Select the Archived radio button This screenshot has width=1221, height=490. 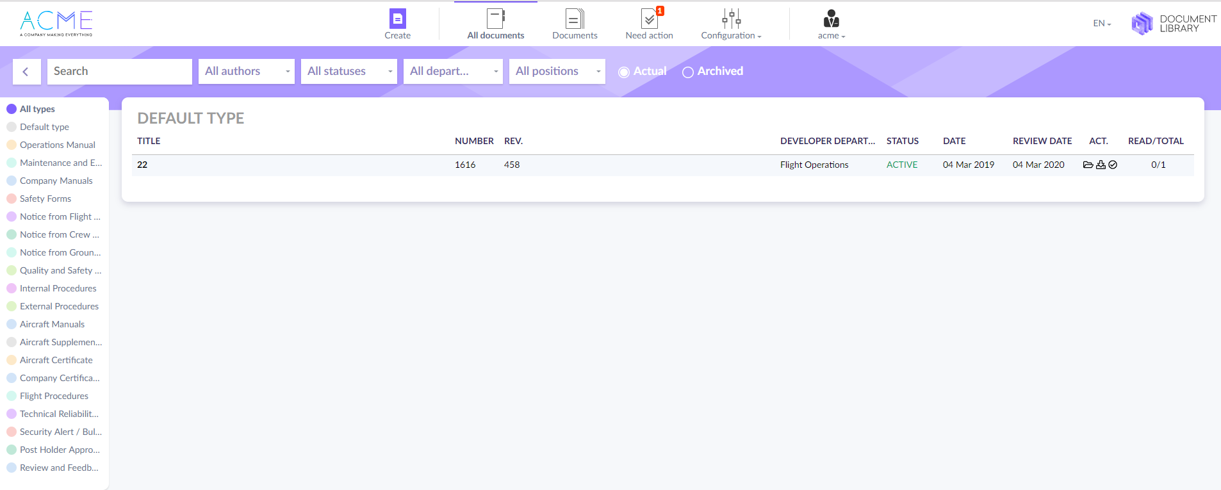[x=688, y=72]
